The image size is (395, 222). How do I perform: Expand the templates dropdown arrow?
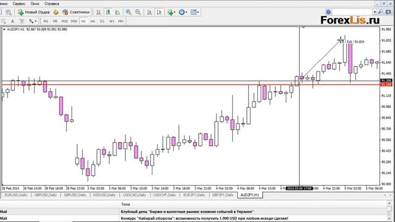point(198,12)
